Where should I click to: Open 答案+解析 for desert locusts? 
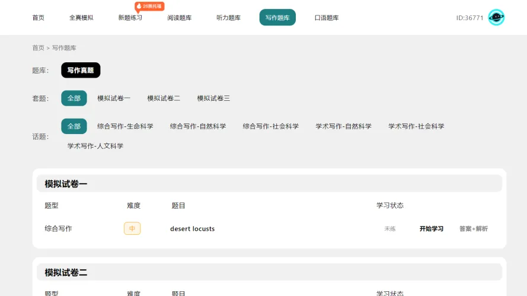point(474,229)
